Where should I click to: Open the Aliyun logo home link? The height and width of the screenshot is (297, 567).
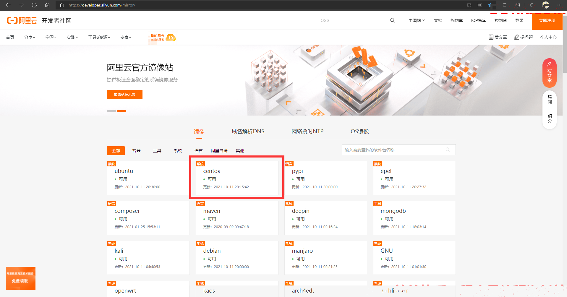pyautogui.click(x=22, y=20)
